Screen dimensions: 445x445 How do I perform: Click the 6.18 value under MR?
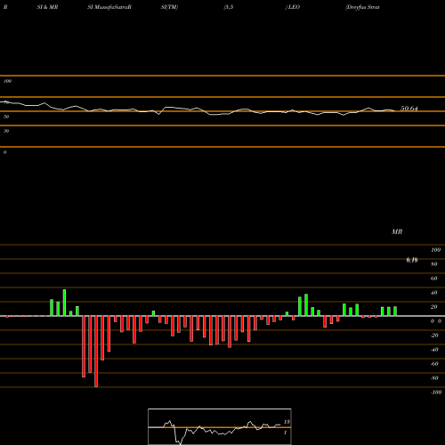[412, 260]
